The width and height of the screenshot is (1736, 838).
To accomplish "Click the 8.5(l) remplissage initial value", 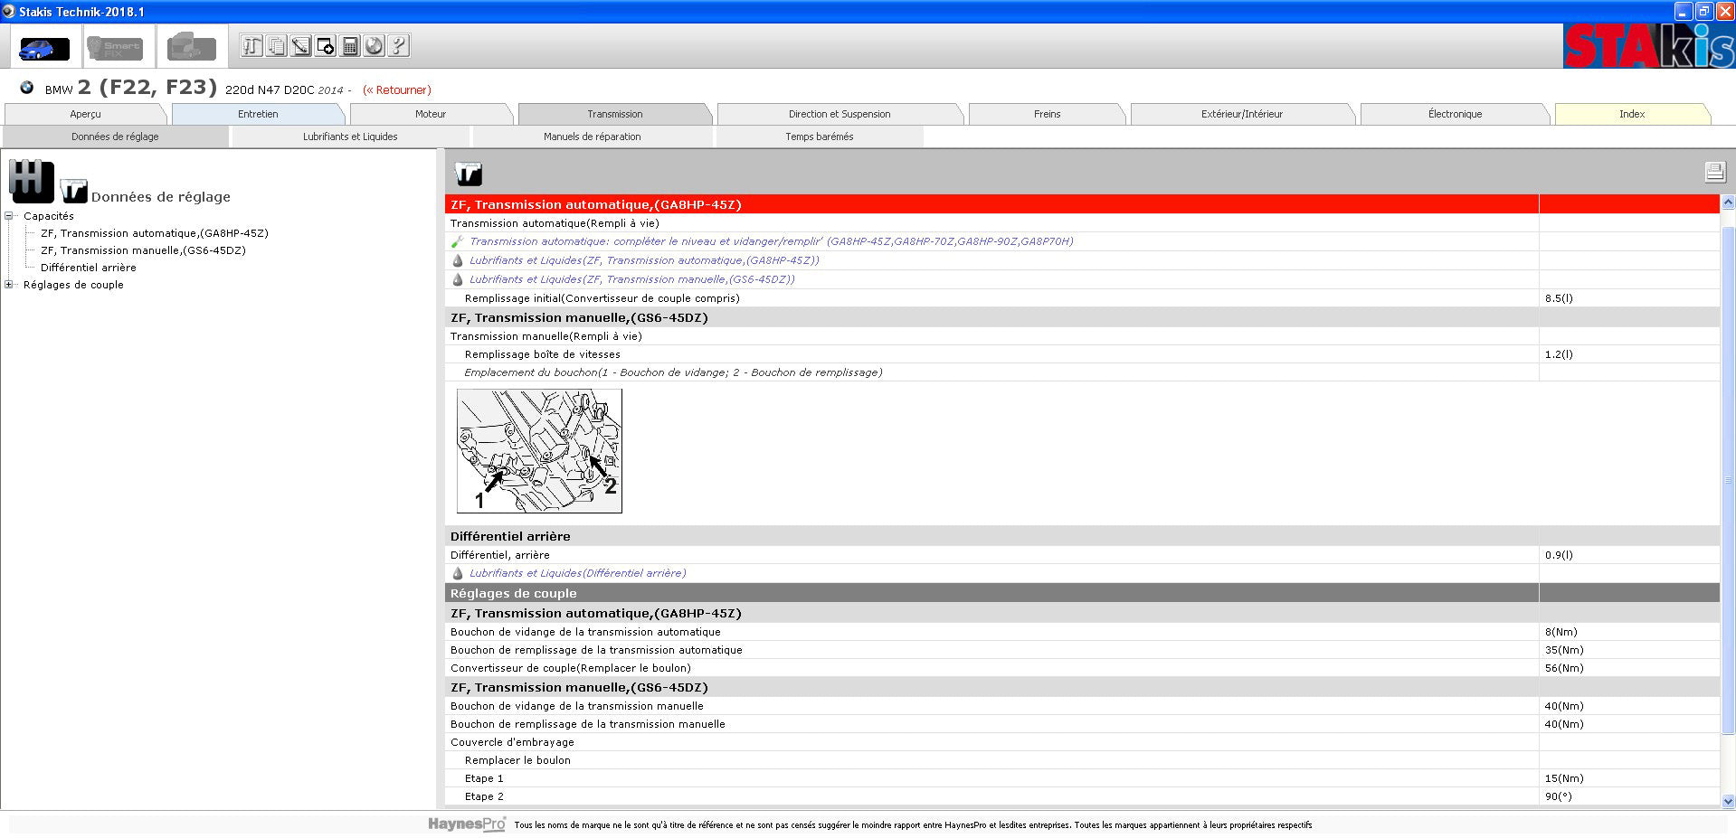I will tap(1559, 298).
